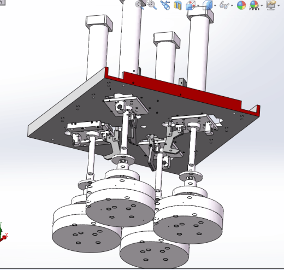Screen dimensions: 284x270
Task: Expand the View Orientation dropdown arrow
Action: [198, 5]
